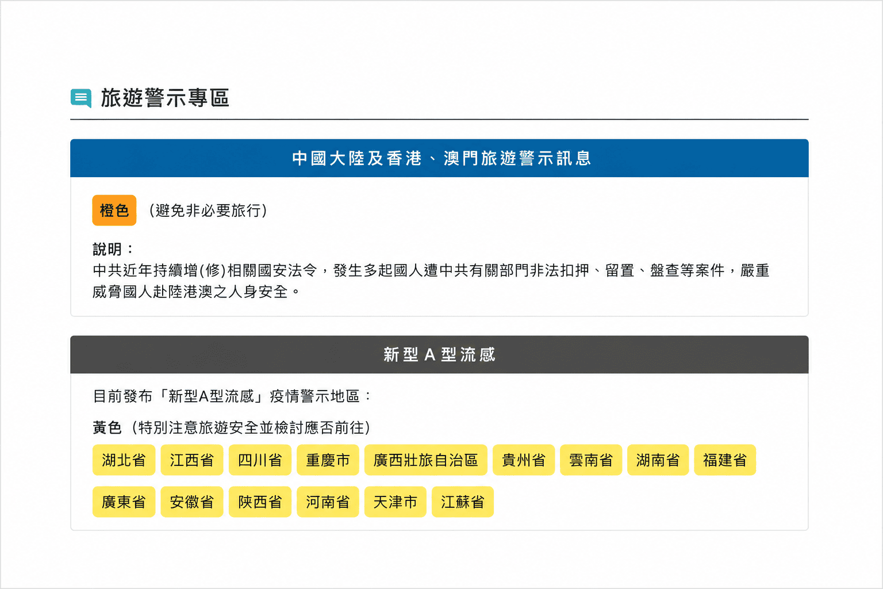This screenshot has height=589, width=883.
Task: Select the 重慶市 tag
Action: (x=328, y=460)
